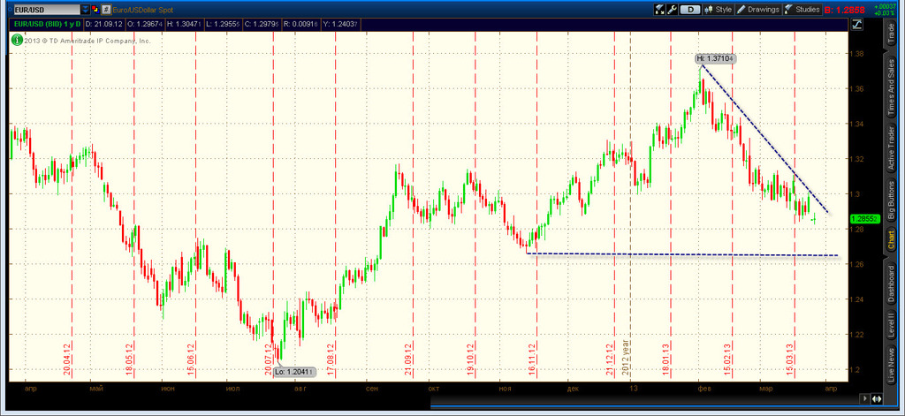
Task: Click the horizontal zoom arrows icon
Action: click(877, 398)
